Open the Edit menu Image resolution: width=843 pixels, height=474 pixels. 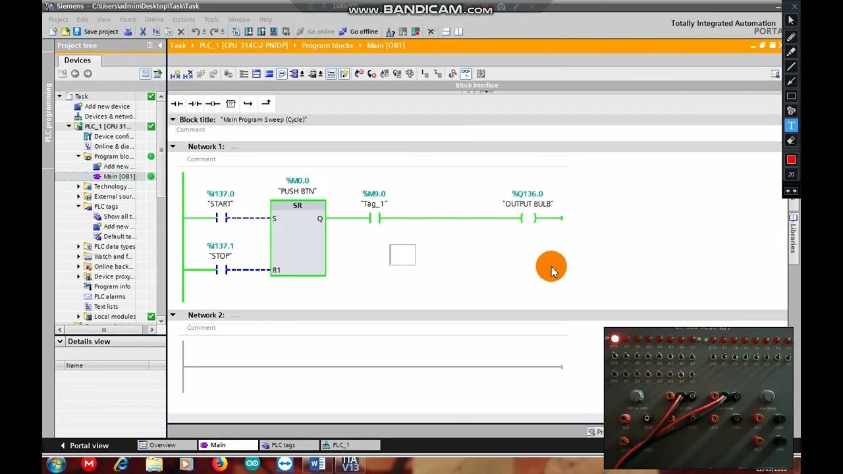(x=82, y=20)
